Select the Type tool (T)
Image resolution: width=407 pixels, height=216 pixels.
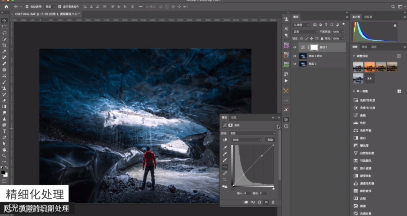(4, 131)
